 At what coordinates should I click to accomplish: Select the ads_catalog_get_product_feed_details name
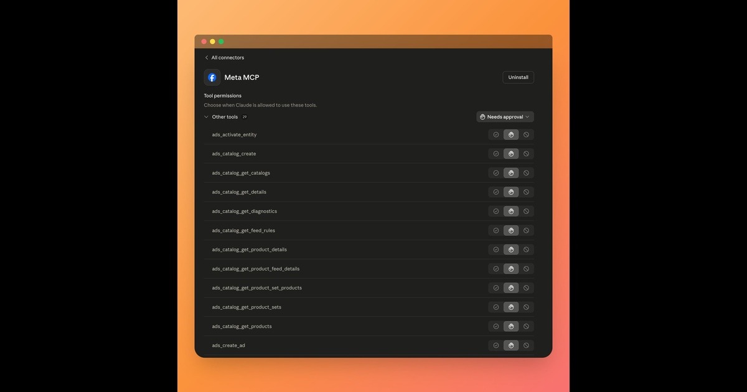pos(255,269)
